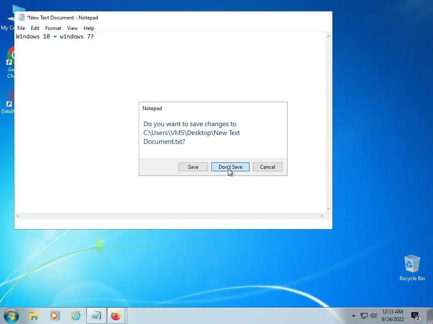Show hidden tray icons arrow
433x324 pixels.
(x=354, y=316)
